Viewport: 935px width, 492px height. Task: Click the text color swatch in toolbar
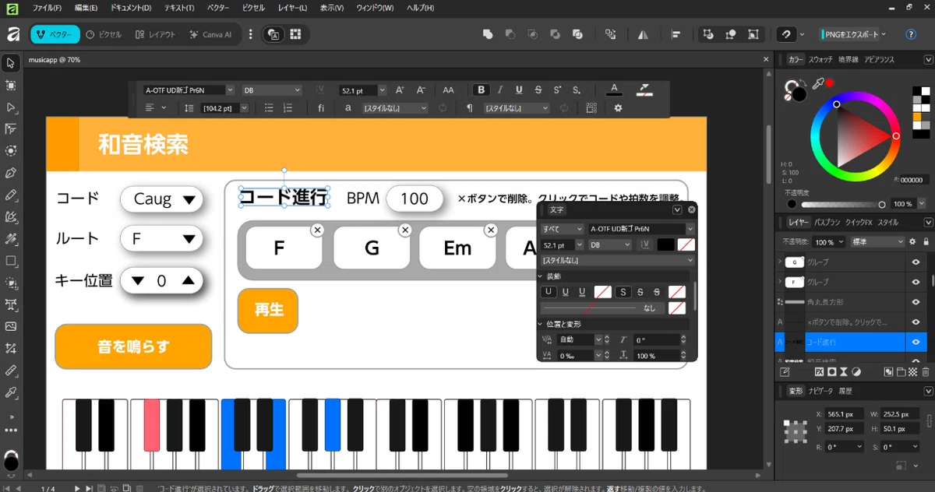click(x=614, y=90)
